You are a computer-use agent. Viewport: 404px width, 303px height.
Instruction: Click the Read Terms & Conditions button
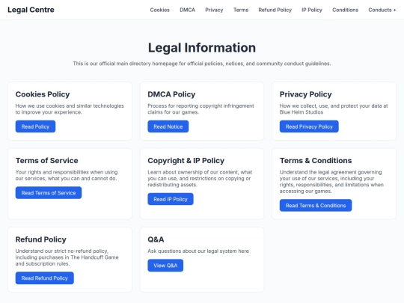point(316,205)
